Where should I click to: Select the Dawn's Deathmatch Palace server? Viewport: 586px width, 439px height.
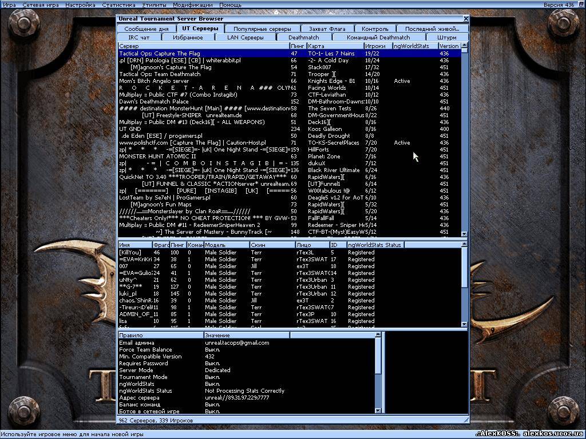click(x=290, y=102)
